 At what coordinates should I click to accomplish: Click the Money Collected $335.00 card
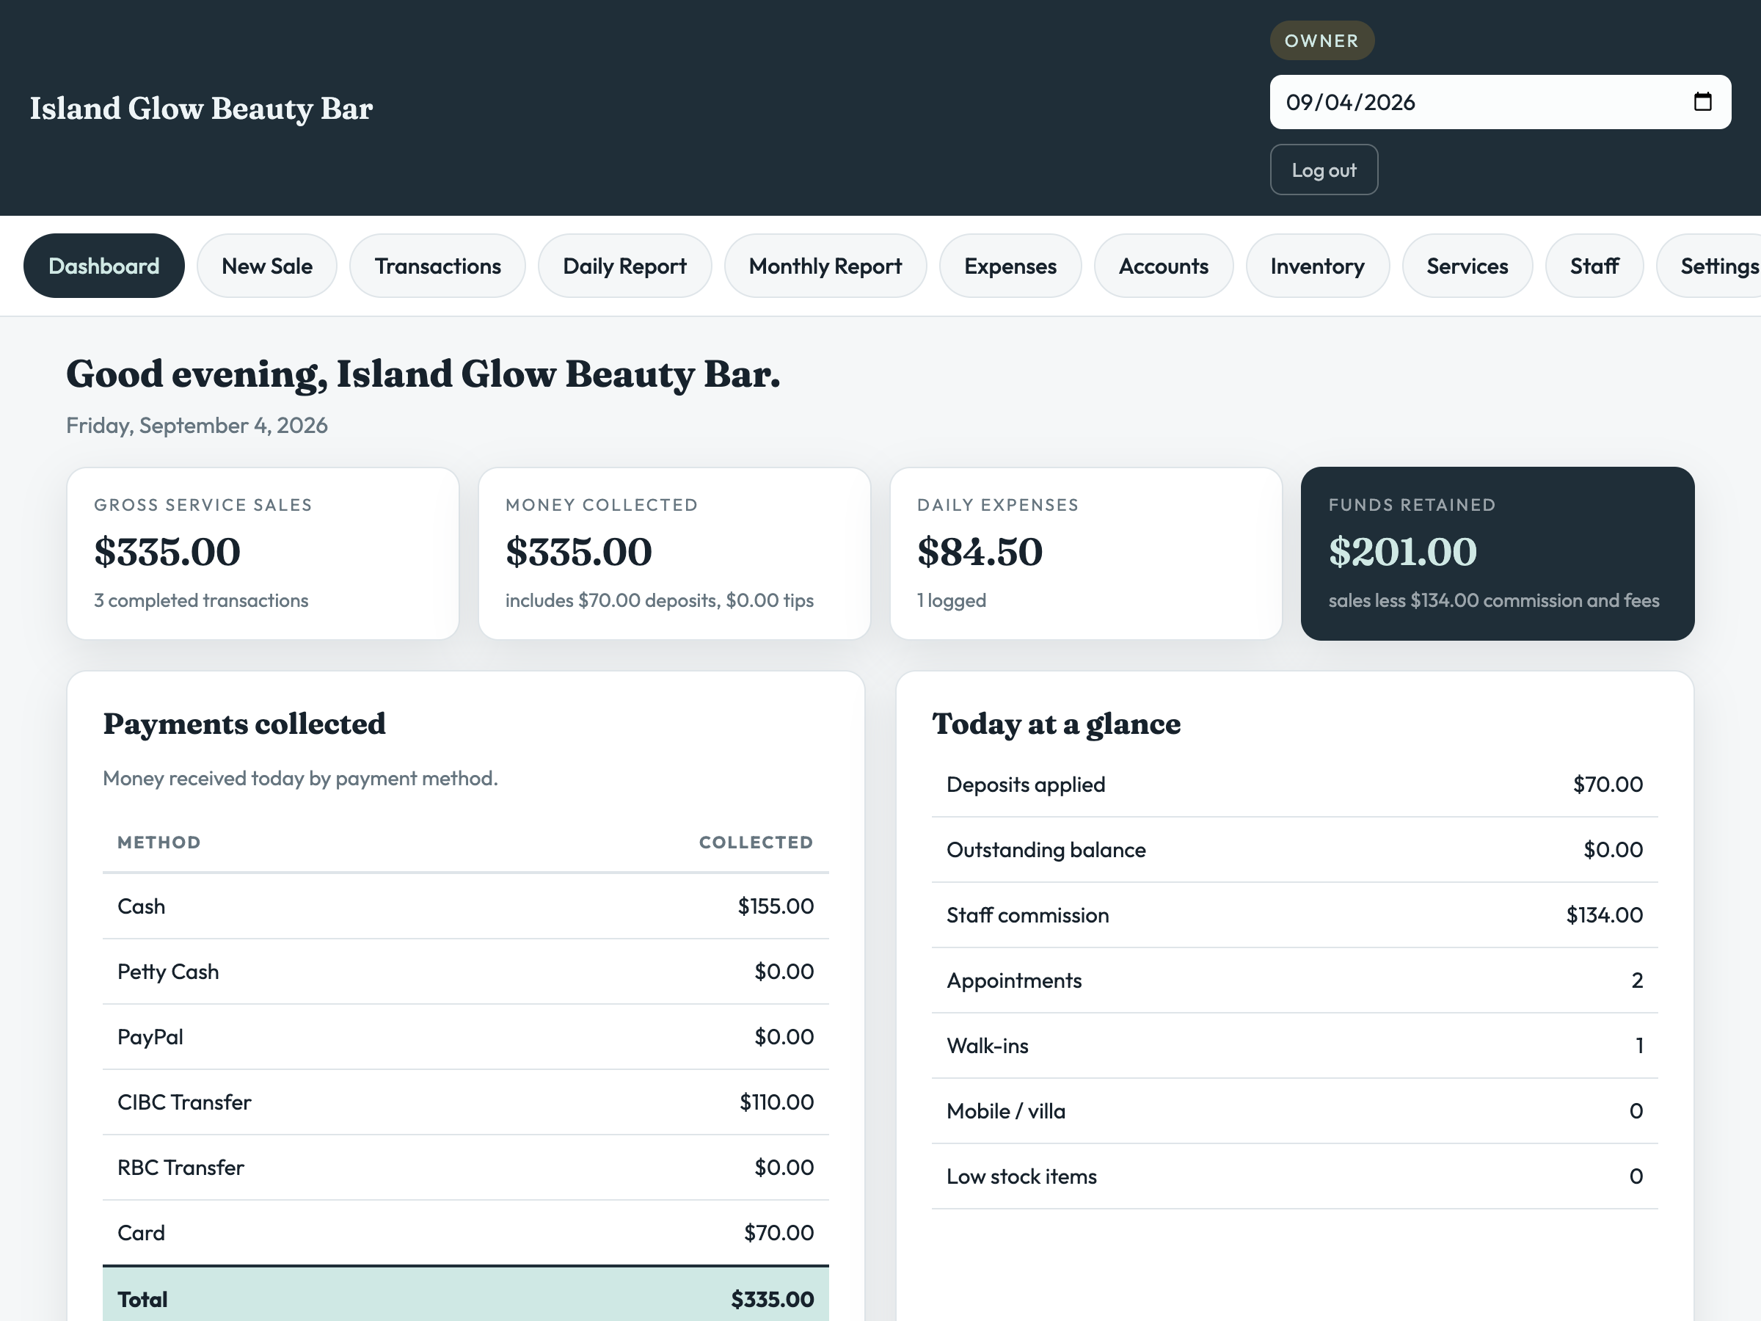coord(674,553)
